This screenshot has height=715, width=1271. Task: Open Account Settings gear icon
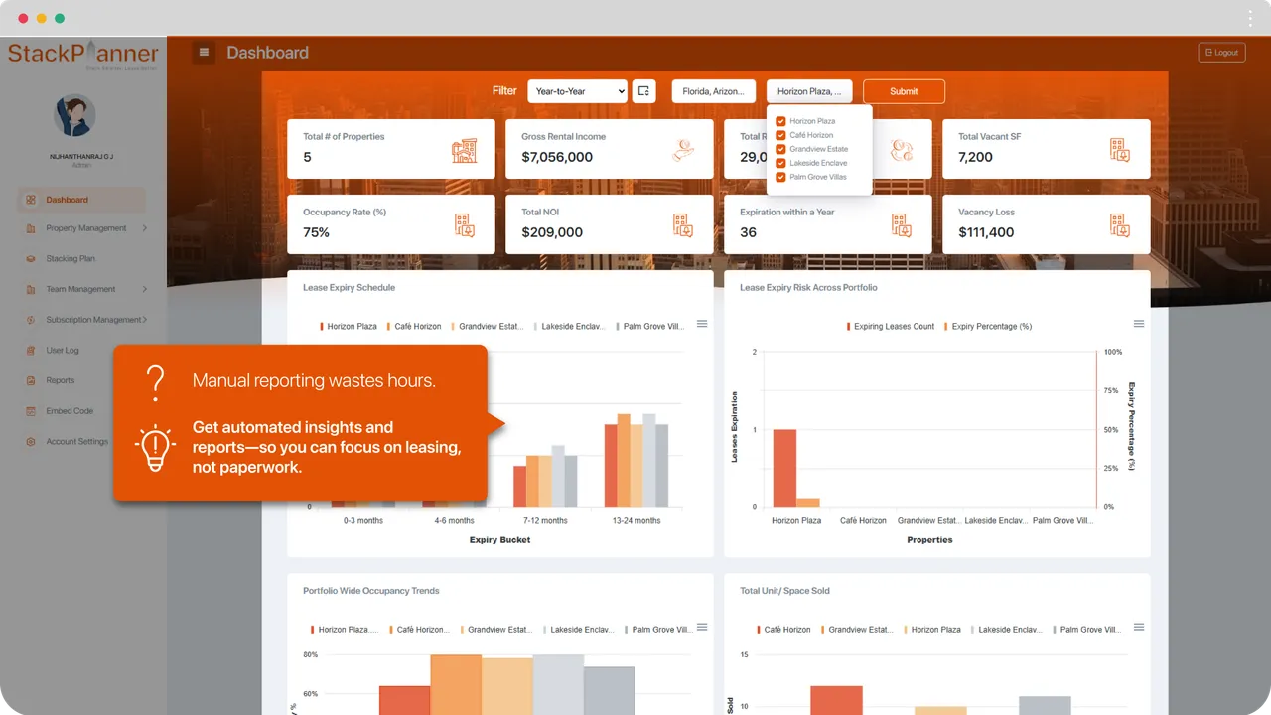click(31, 441)
